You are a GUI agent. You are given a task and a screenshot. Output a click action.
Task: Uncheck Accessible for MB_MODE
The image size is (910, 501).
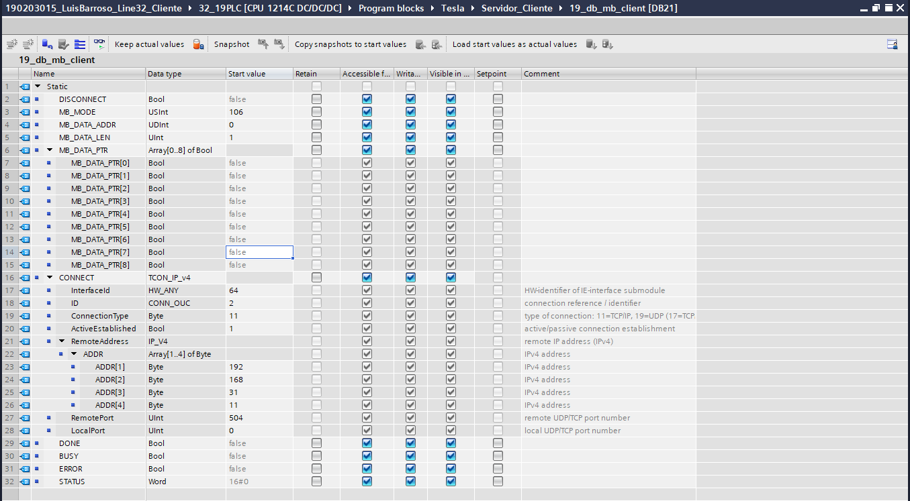[x=367, y=112]
